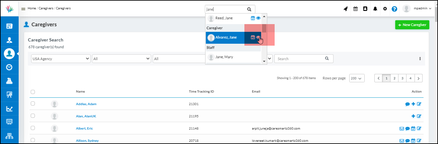Viewport: 438px width, 144px height.
Task: Select page 4 in pagination
Action: [410, 78]
